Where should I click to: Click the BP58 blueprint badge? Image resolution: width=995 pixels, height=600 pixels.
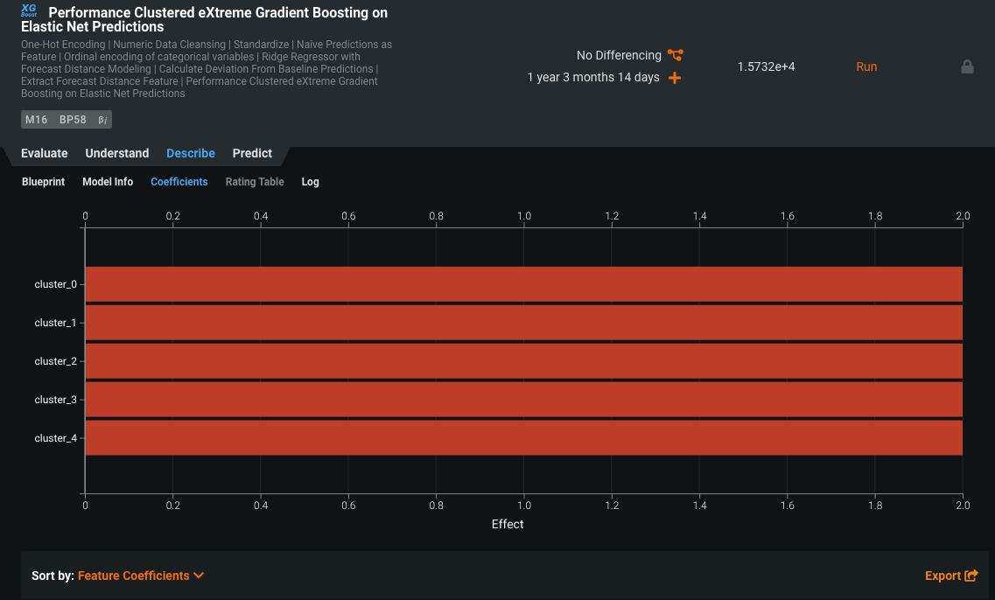pos(73,120)
